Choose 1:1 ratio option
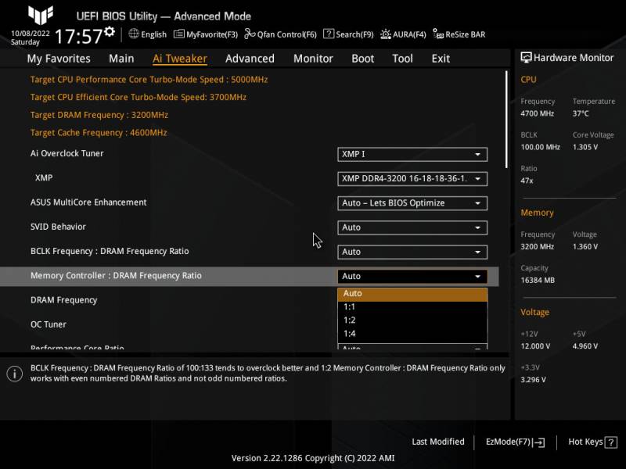Screen dimensions: 626x469 (412, 306)
